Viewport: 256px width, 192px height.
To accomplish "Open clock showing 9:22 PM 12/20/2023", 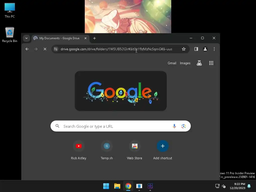I will tap(237, 186).
